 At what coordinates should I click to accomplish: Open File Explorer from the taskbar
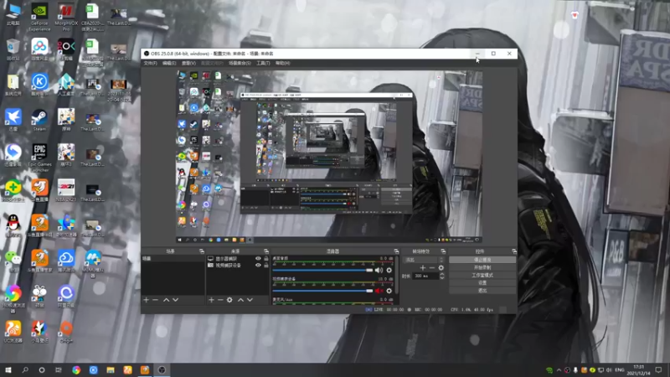pyautogui.click(x=111, y=369)
